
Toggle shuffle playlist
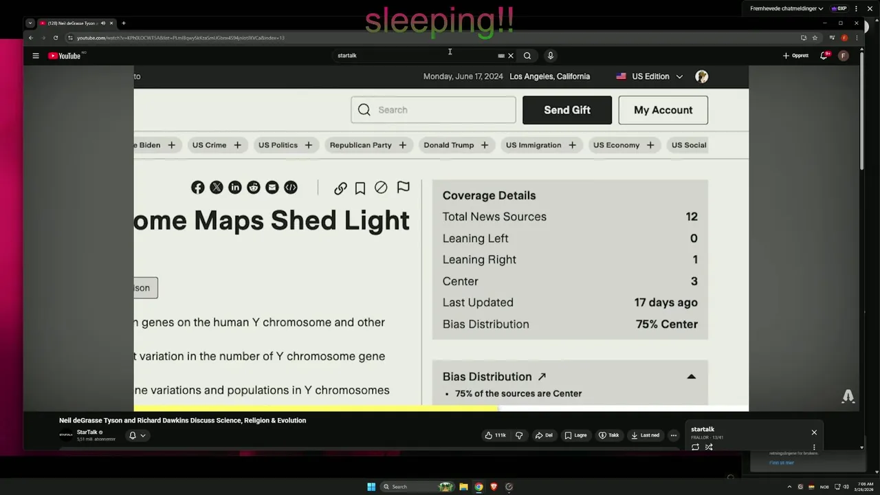[x=709, y=447]
